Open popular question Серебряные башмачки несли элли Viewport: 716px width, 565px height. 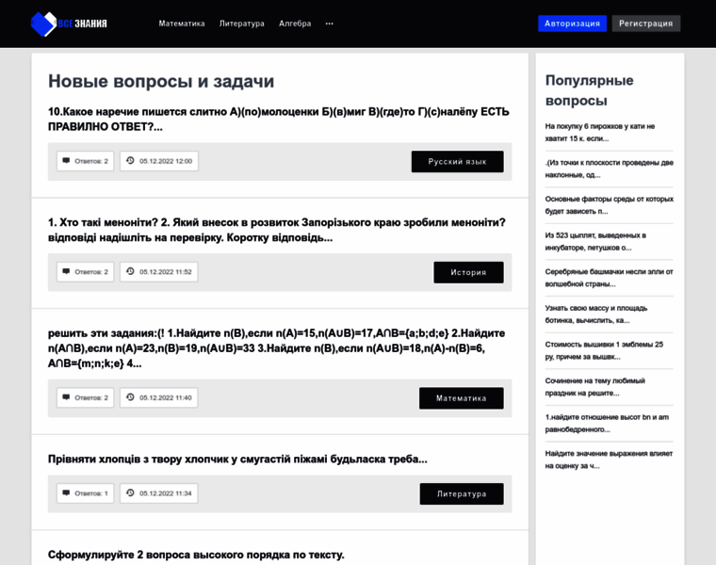[610, 278]
